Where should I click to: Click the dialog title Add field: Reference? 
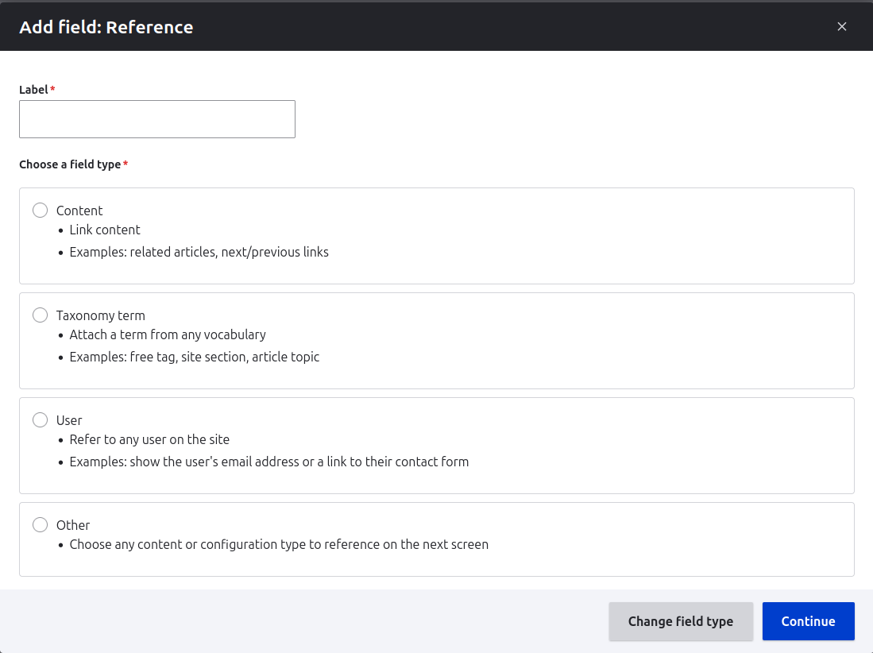[106, 26]
